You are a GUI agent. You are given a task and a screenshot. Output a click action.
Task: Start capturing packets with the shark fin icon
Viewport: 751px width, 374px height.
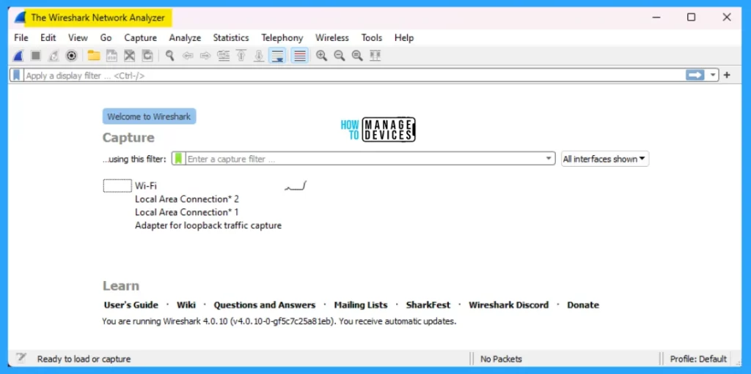coord(18,56)
